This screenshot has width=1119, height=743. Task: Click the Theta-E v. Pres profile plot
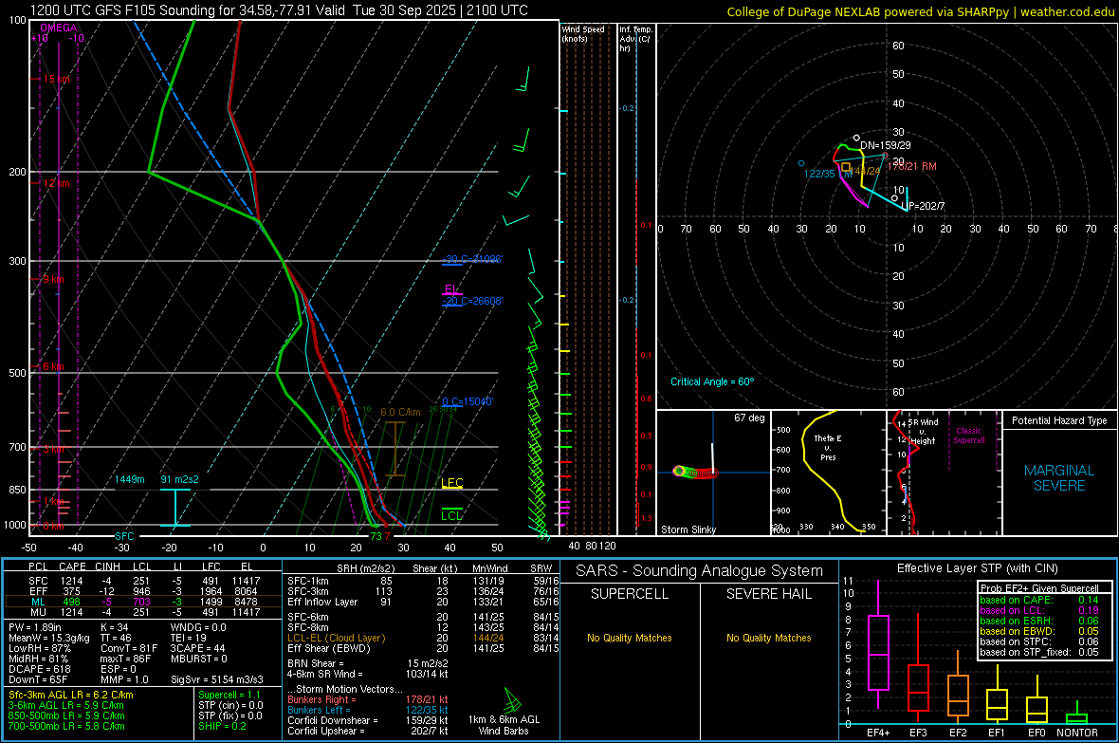828,472
